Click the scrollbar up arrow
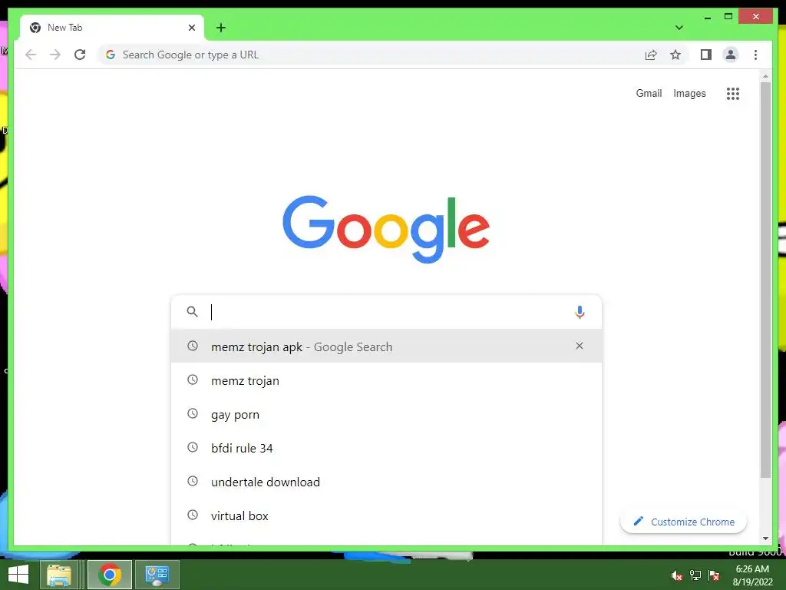Image resolution: width=786 pixels, height=590 pixels. coord(765,76)
